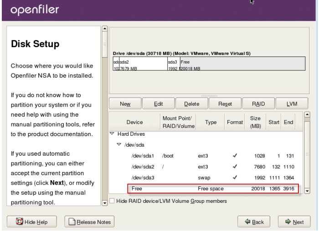
Task: Click end value 3916 in Free row
Action: [x=288, y=188]
